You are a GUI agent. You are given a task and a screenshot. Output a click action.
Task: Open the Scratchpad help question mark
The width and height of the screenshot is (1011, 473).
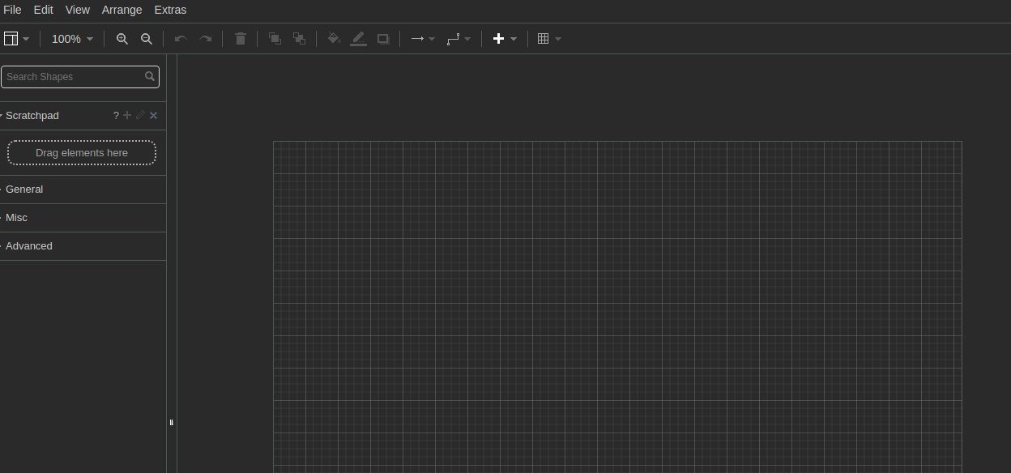pos(115,115)
